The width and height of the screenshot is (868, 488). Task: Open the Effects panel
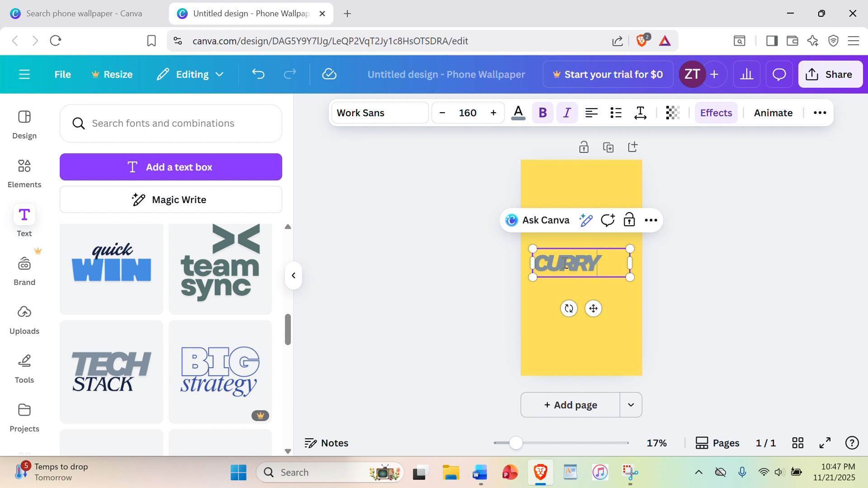pos(716,113)
